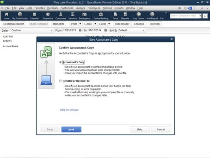
Task: Select Portable or Backup File option
Action: click(60, 81)
